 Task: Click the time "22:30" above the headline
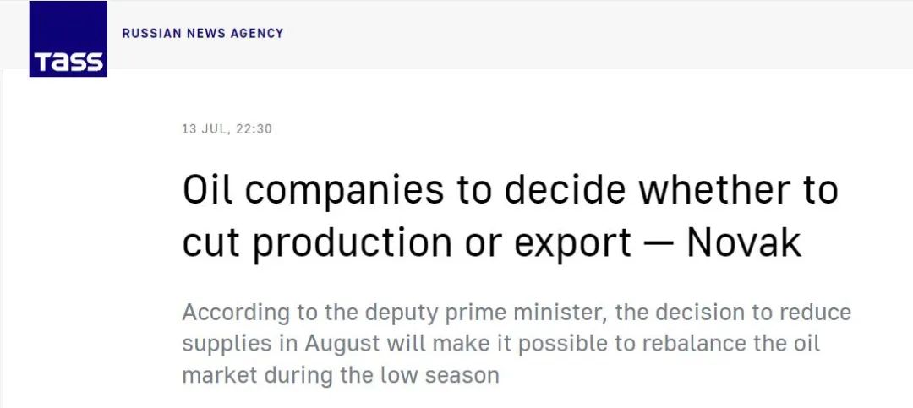click(254, 129)
